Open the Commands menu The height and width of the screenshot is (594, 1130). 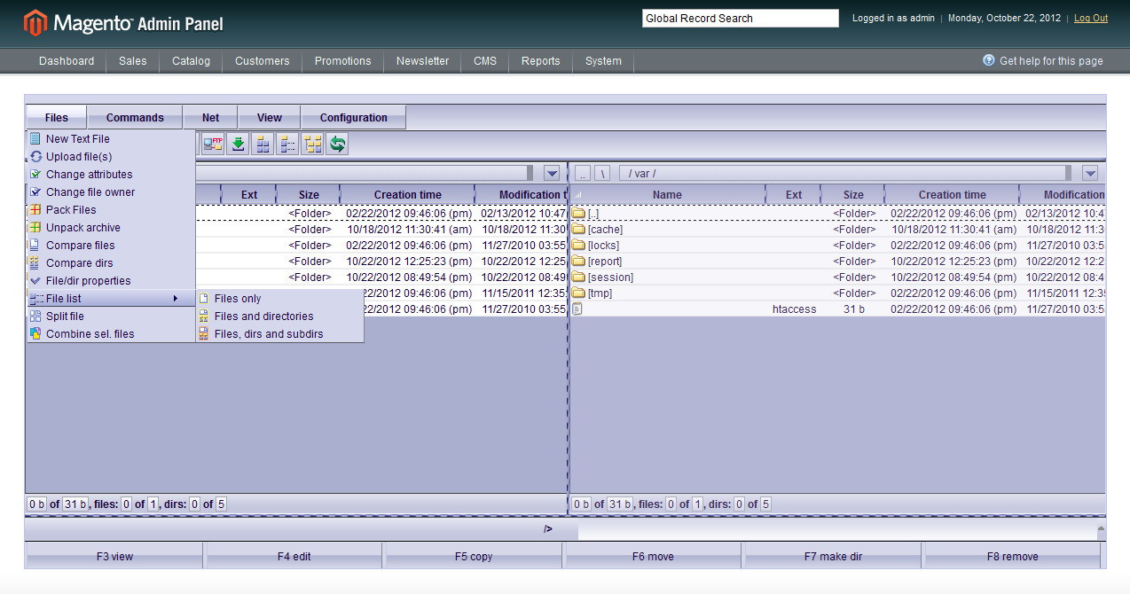coord(134,116)
